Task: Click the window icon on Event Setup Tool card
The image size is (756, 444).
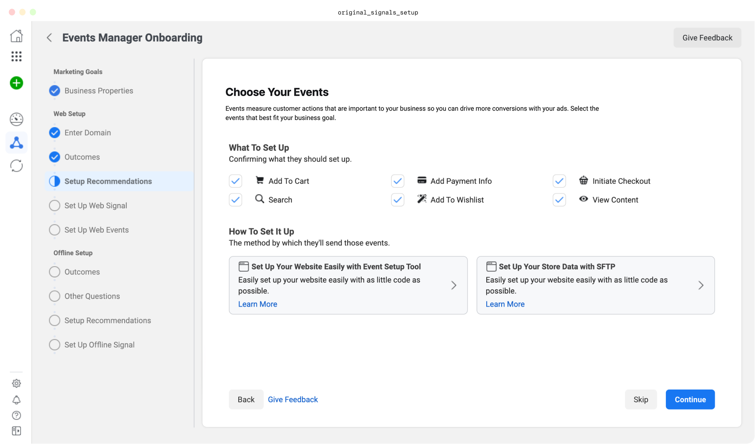Action: coord(244,267)
